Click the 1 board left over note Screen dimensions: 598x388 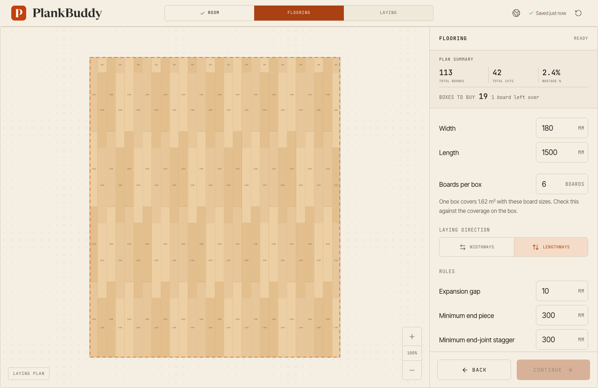click(515, 97)
